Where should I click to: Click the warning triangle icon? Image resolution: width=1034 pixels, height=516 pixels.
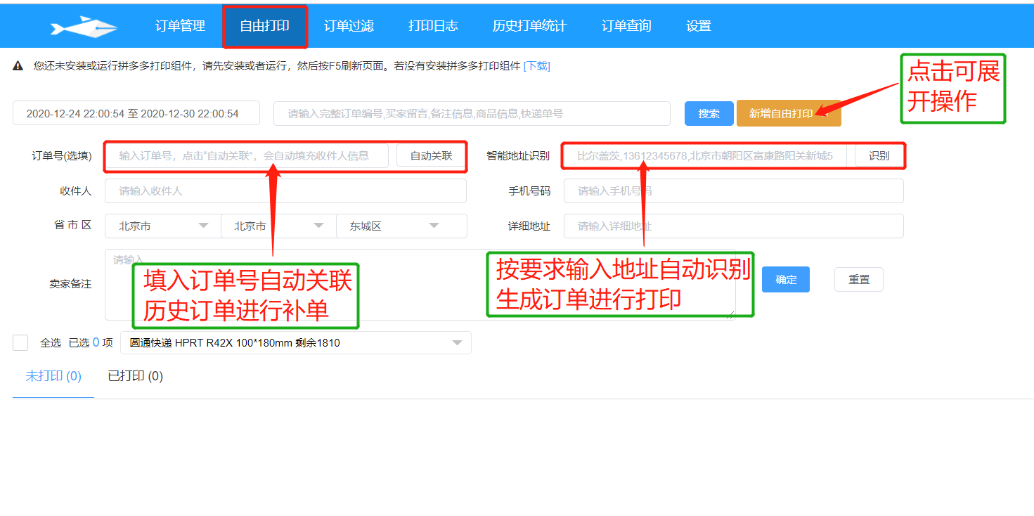[18, 66]
